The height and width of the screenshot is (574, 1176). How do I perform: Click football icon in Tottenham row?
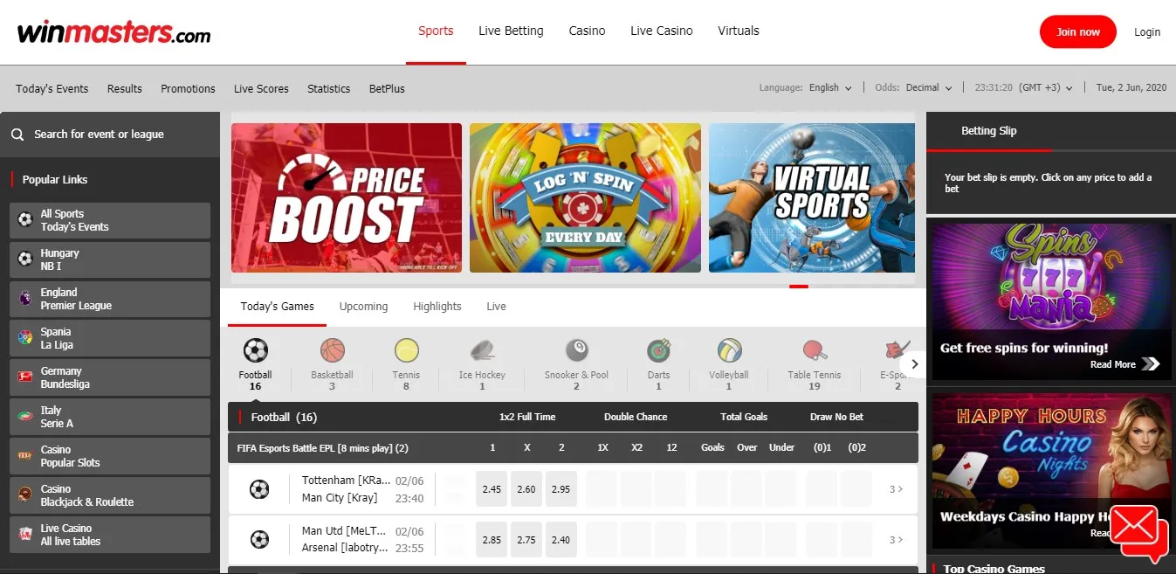(259, 489)
